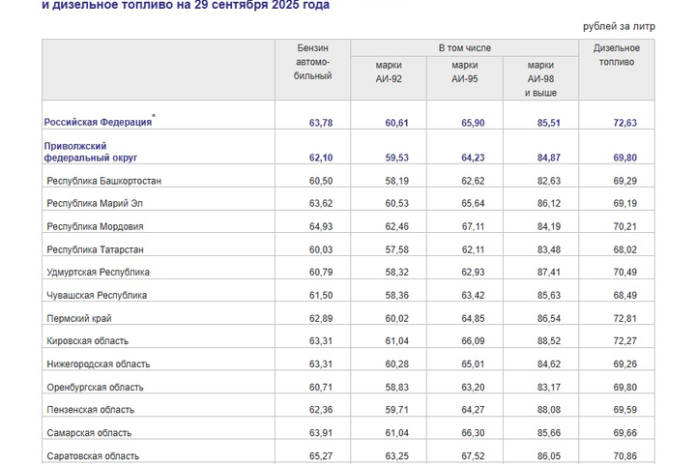Select the марки АИ-92 column header
This screenshot has width=696, height=464.
[x=388, y=72]
